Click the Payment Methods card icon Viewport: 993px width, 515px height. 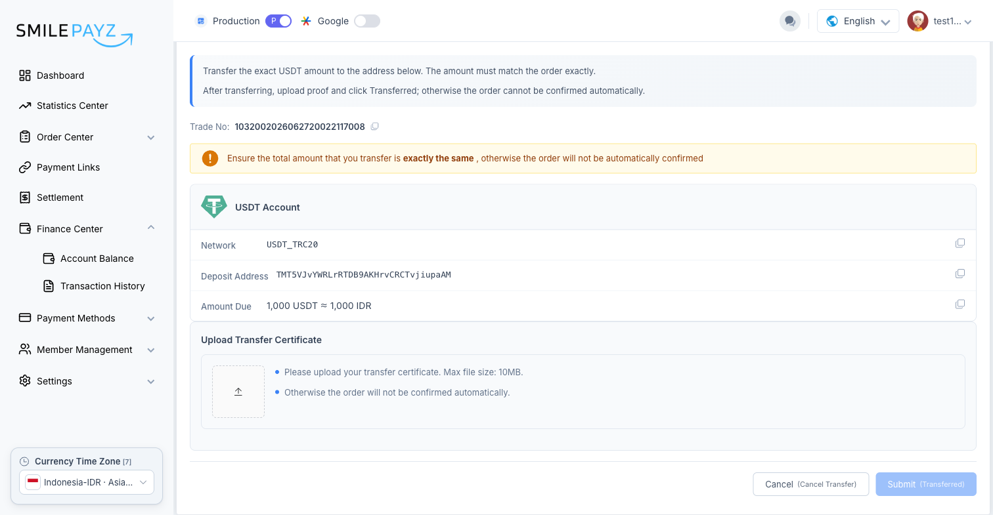point(25,318)
